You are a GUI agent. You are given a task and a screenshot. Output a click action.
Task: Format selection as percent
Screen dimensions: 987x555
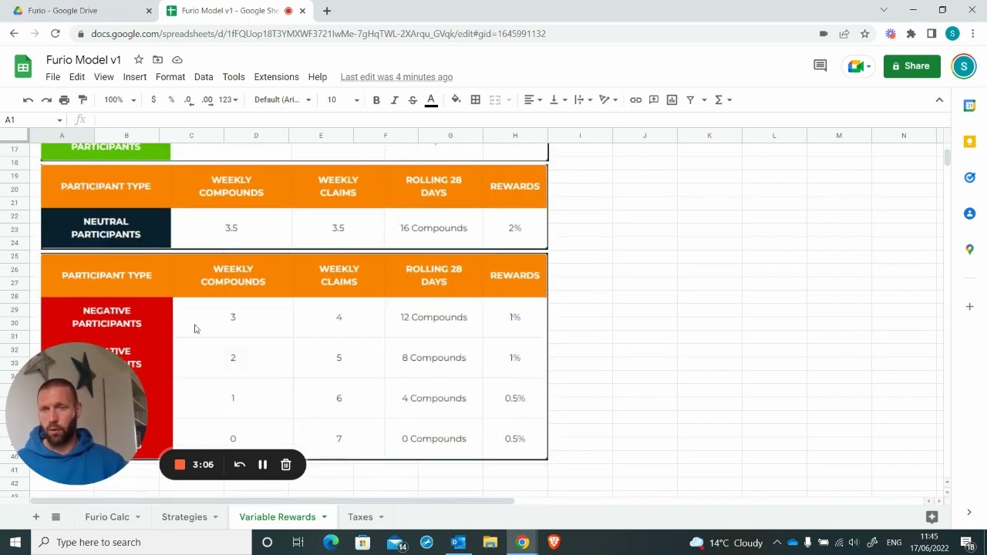[x=171, y=99]
